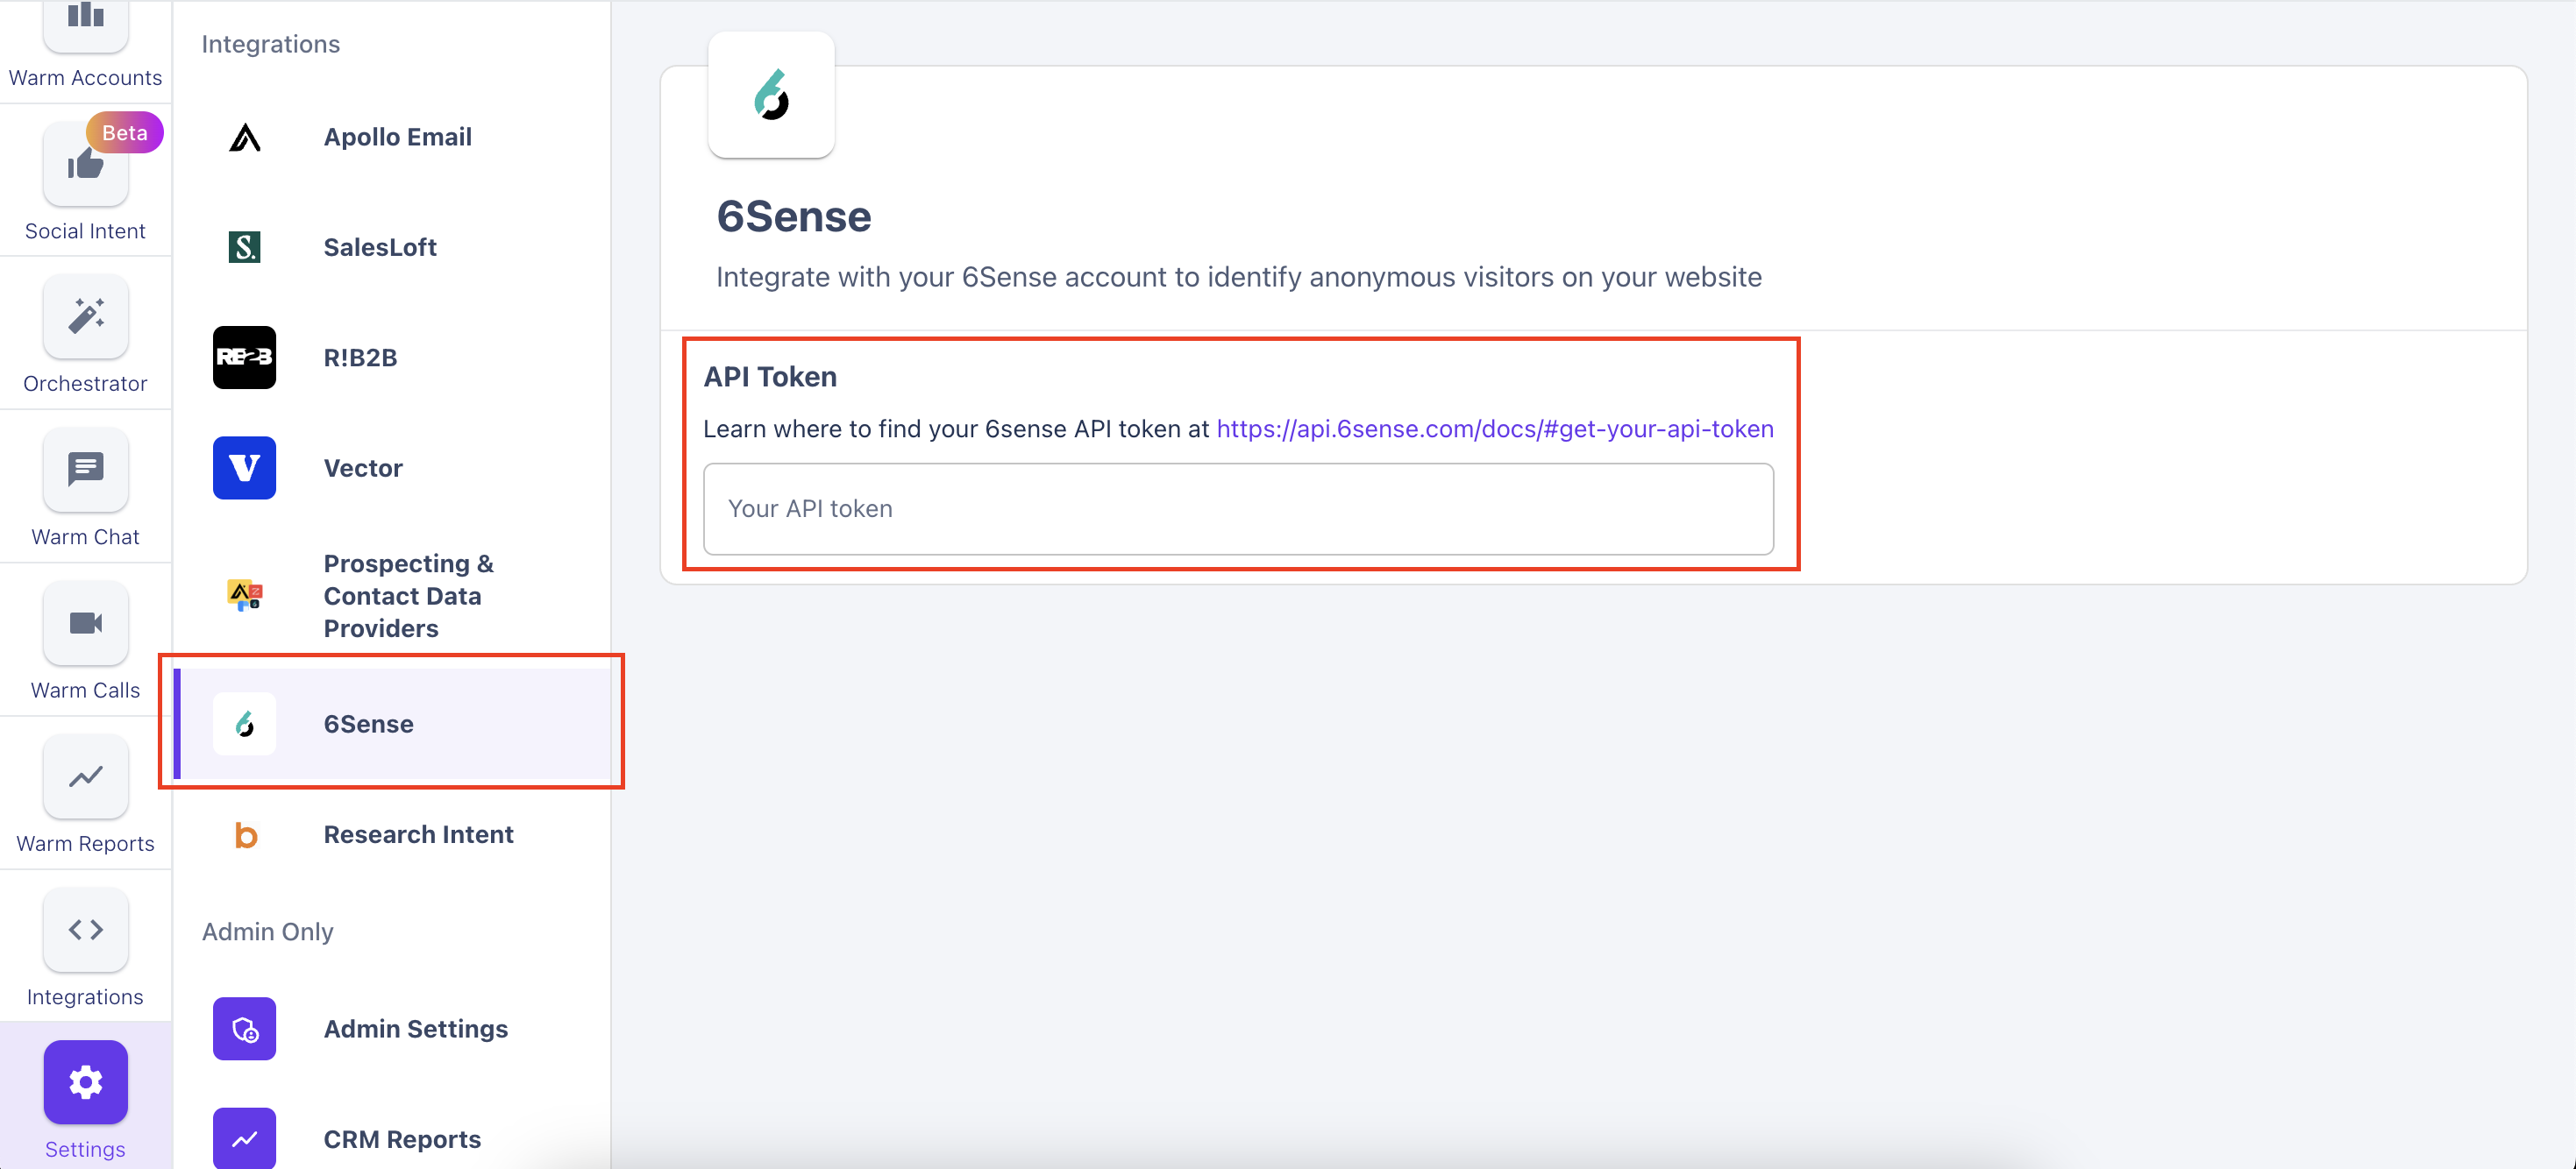Open Social Intent thumbs-up icon
Image resolution: width=2576 pixels, height=1169 pixels.
[x=85, y=165]
